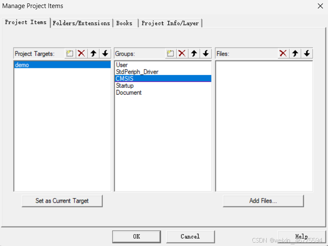Delete the selected project target
Image resolution: width=328 pixels, height=246 pixels.
(81, 53)
